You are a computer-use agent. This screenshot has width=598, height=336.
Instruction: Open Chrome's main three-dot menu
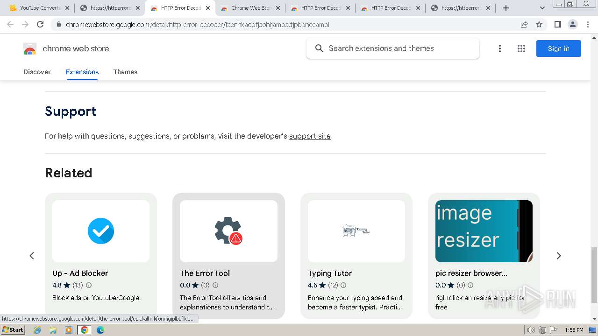(x=588, y=24)
